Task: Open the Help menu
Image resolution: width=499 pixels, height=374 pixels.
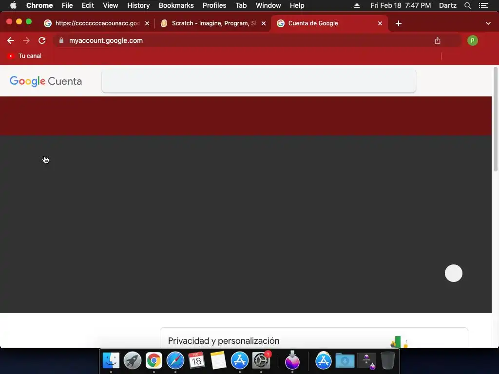Action: (297, 5)
